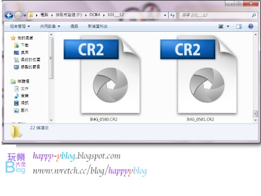Viewport: 261px width, 196px height.
Task: Open the recent pages dropdown arrow
Action: [x=24, y=15]
